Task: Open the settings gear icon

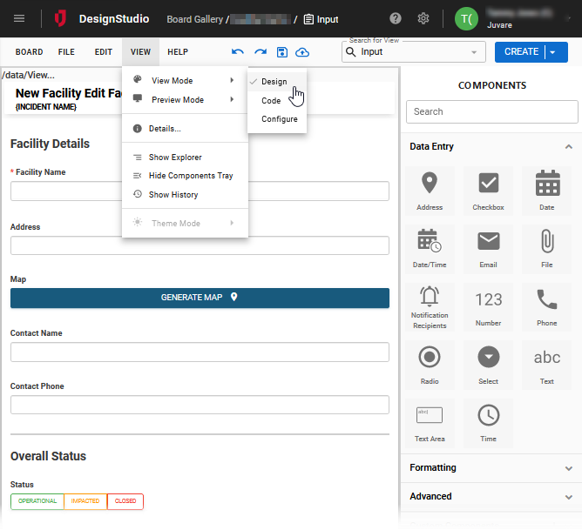Action: [x=423, y=18]
